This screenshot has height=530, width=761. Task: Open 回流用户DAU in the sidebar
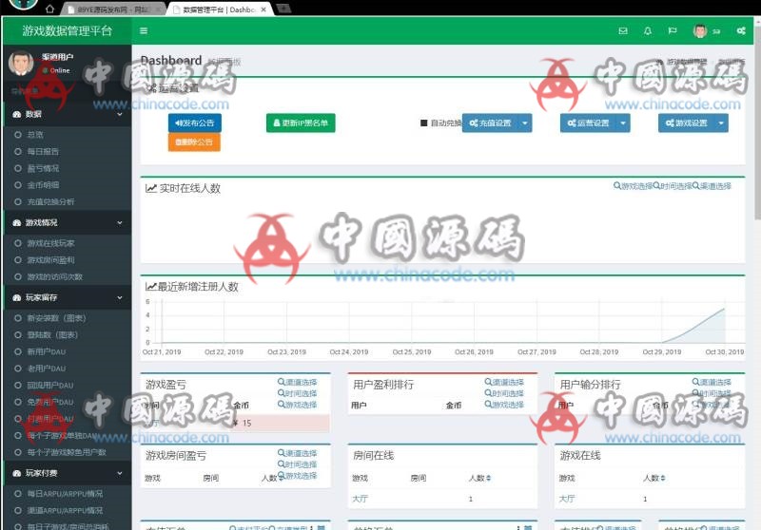[50, 386]
